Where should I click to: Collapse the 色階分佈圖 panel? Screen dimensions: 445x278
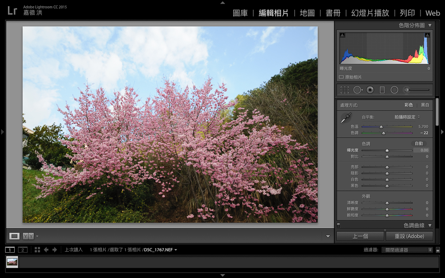430,25
